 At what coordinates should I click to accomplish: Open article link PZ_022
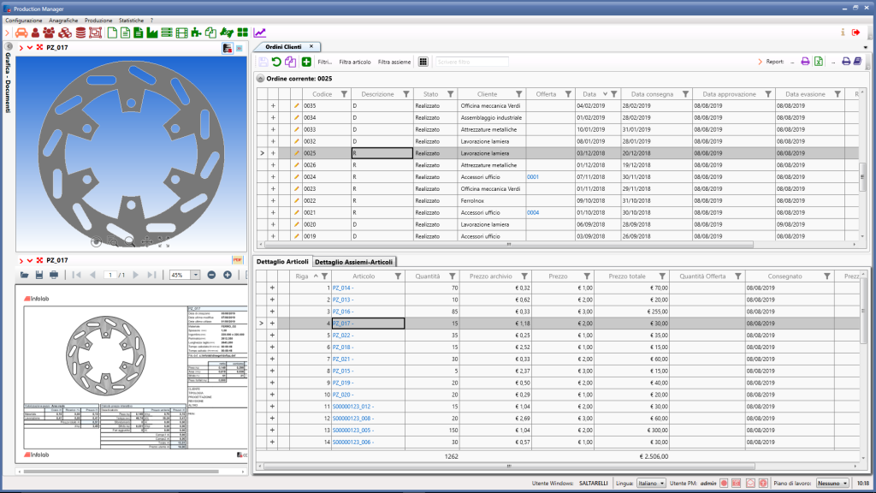point(342,336)
